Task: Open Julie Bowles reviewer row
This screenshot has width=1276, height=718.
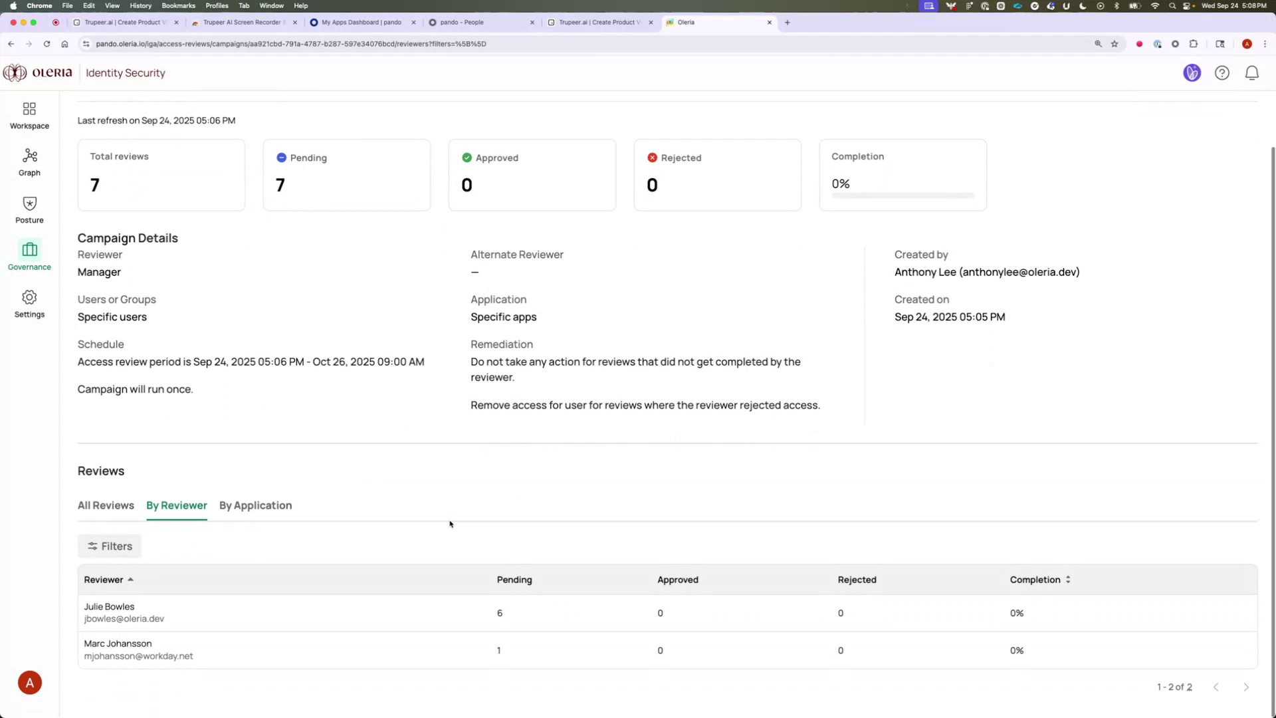Action: [109, 612]
